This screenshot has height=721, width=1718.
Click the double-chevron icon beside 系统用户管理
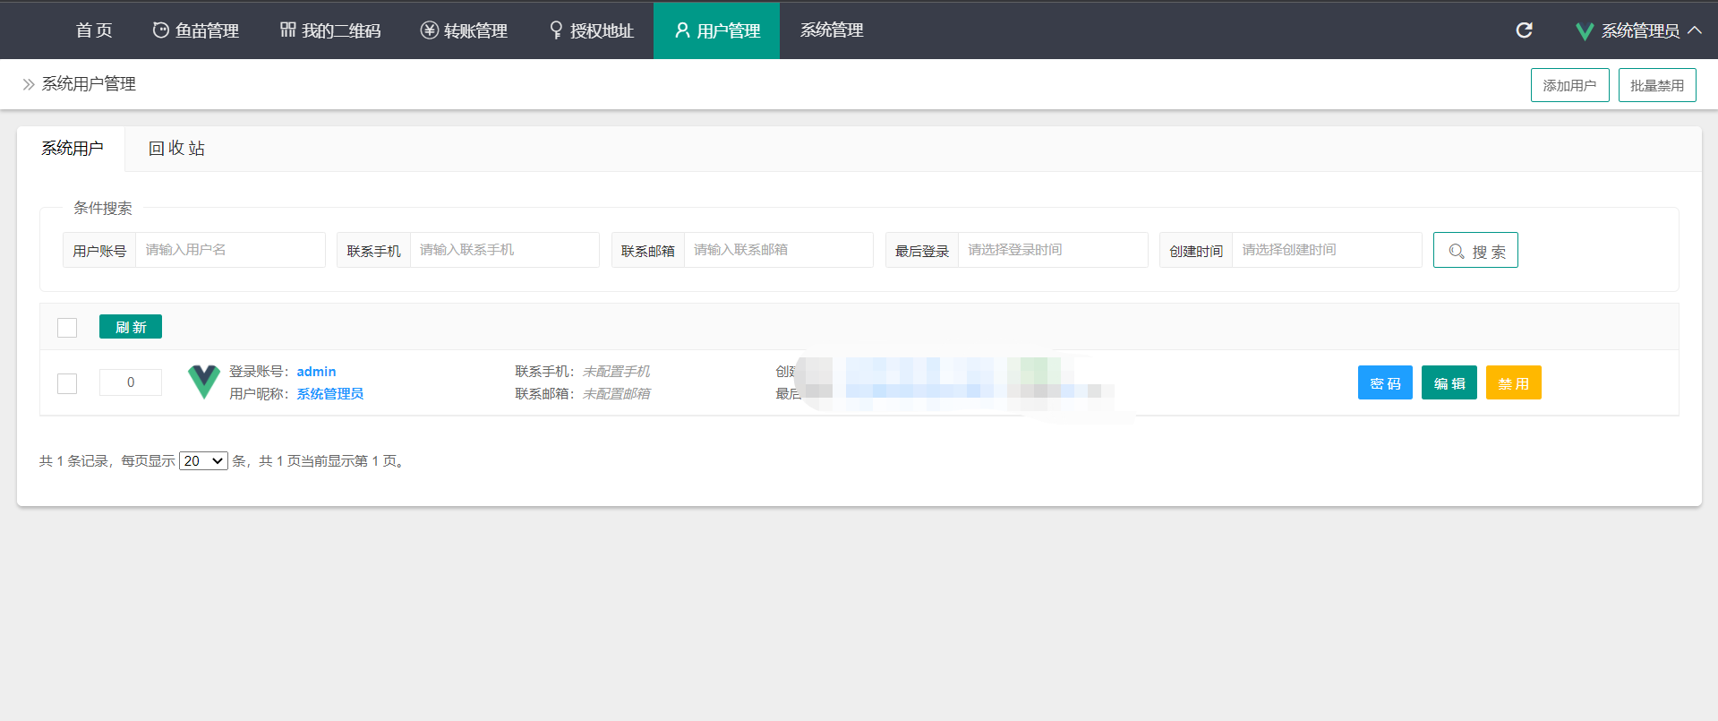coord(29,84)
